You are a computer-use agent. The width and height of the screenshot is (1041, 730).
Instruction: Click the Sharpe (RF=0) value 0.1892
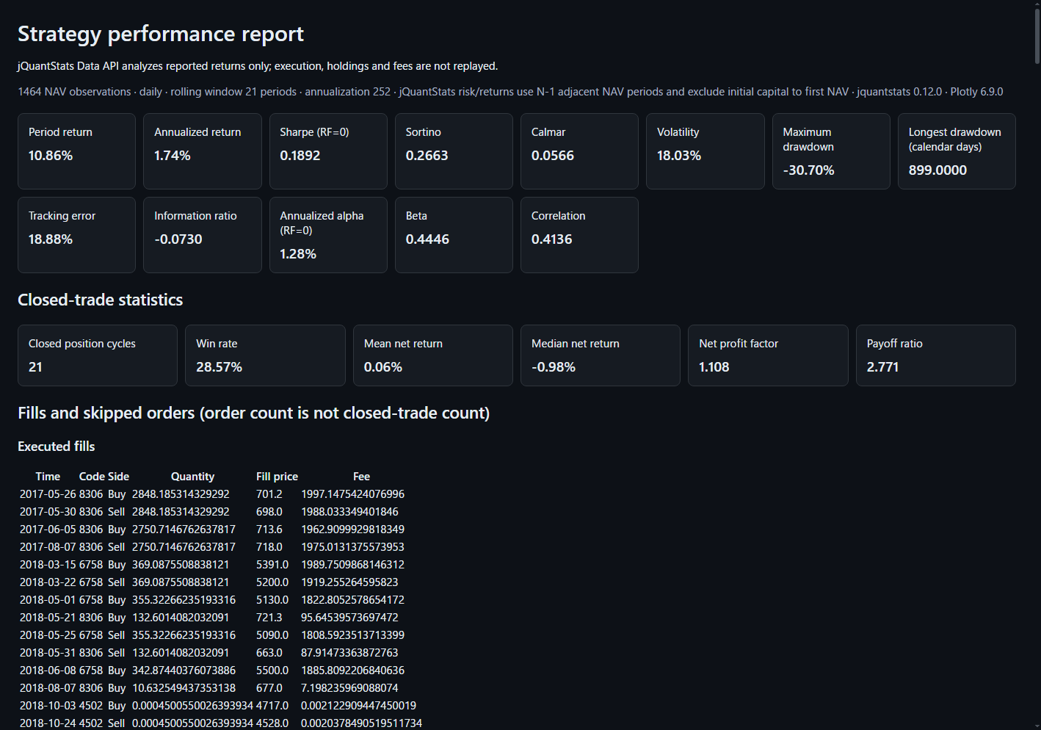pyautogui.click(x=300, y=156)
